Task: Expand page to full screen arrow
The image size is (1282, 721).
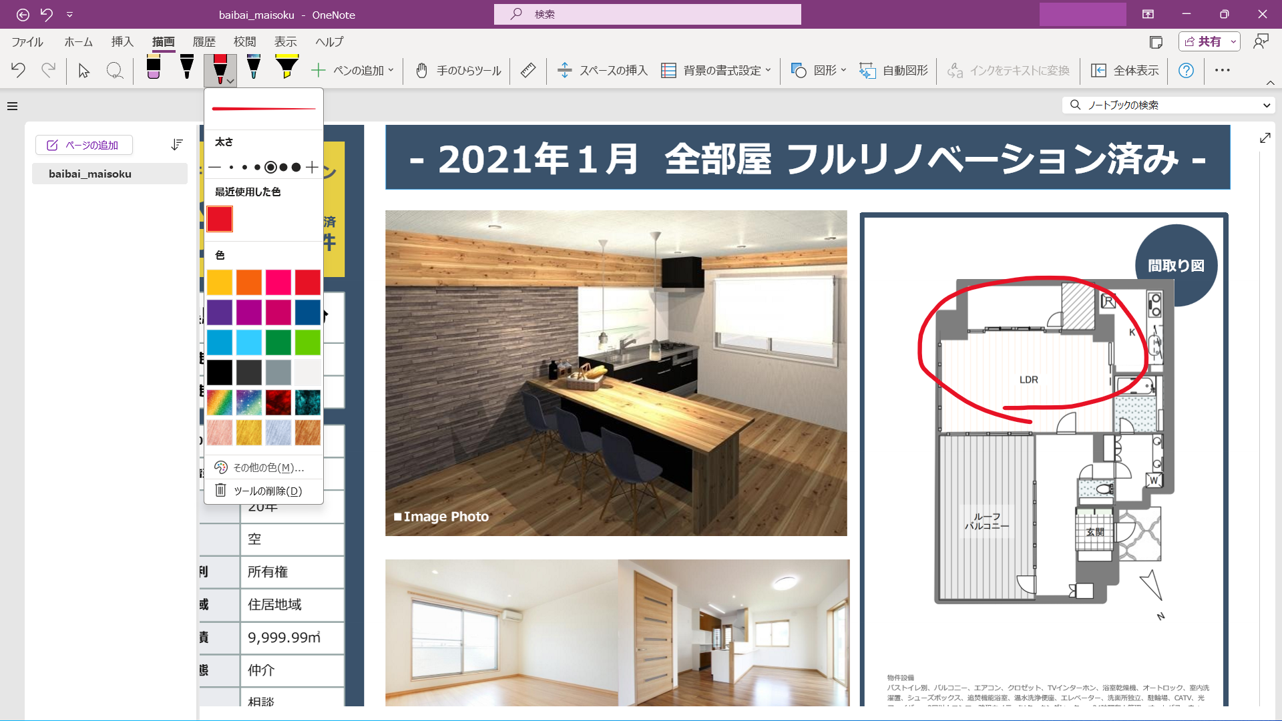Action: (x=1265, y=138)
